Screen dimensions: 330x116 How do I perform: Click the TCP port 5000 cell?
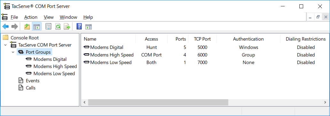tap(202, 47)
